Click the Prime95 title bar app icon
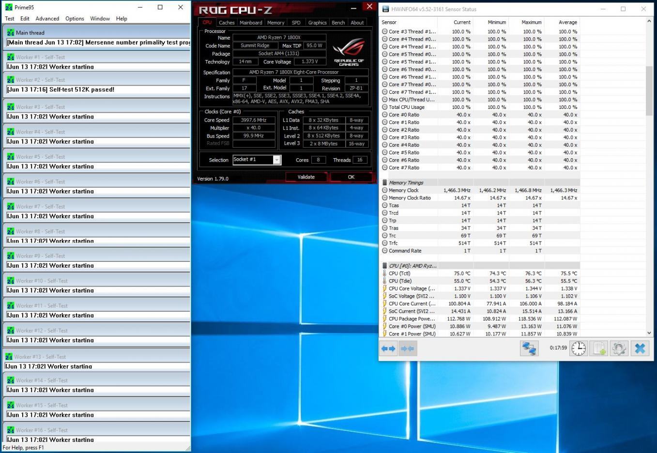 tap(8, 7)
